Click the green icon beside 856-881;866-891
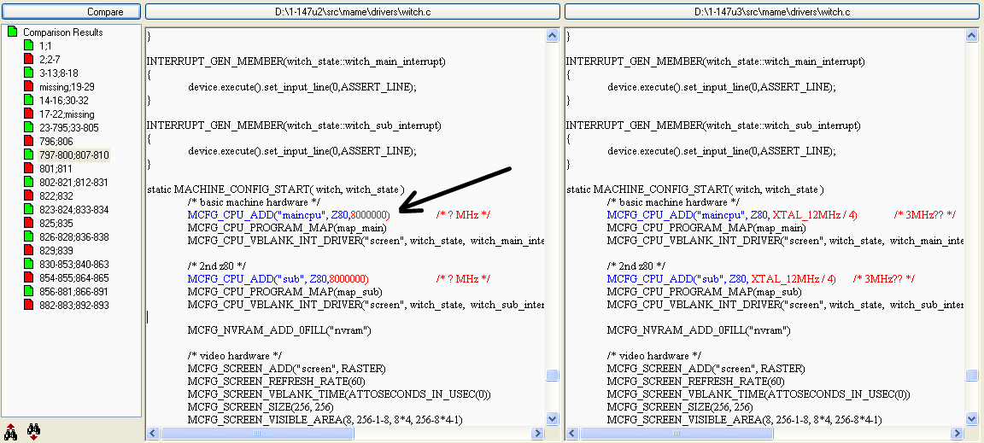The width and height of the screenshot is (984, 443). 28,291
